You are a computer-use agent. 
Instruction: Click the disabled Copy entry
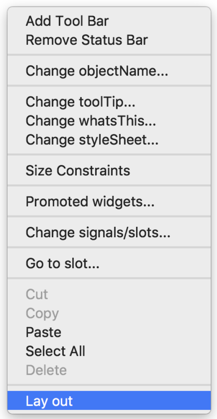[x=109, y=314]
